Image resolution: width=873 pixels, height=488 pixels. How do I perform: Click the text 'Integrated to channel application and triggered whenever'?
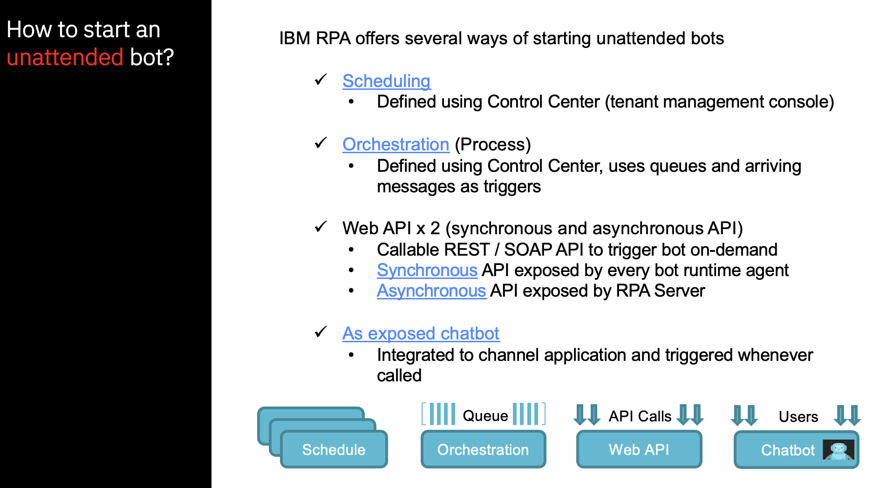tap(595, 355)
